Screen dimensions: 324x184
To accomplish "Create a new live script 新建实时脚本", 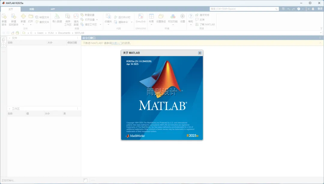I will 13,20.
